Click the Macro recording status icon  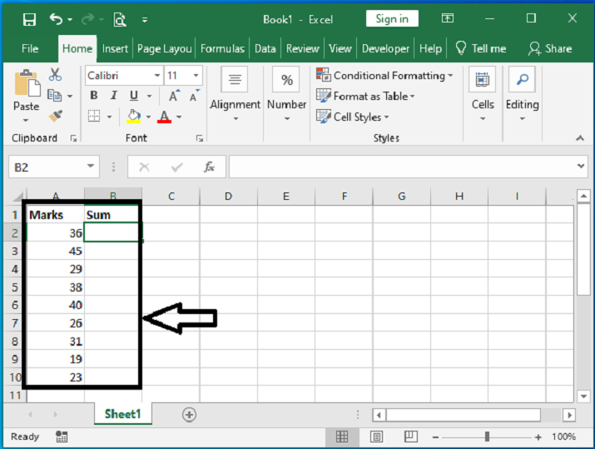(61, 437)
